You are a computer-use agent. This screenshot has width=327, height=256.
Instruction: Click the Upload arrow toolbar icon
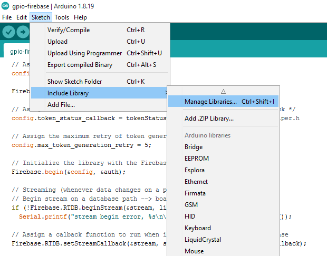point(23,32)
